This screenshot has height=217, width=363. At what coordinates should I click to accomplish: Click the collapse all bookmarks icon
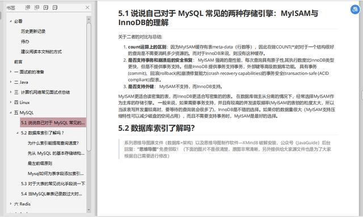[37, 7]
